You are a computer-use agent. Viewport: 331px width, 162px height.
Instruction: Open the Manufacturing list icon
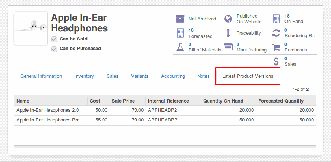[x=228, y=47]
